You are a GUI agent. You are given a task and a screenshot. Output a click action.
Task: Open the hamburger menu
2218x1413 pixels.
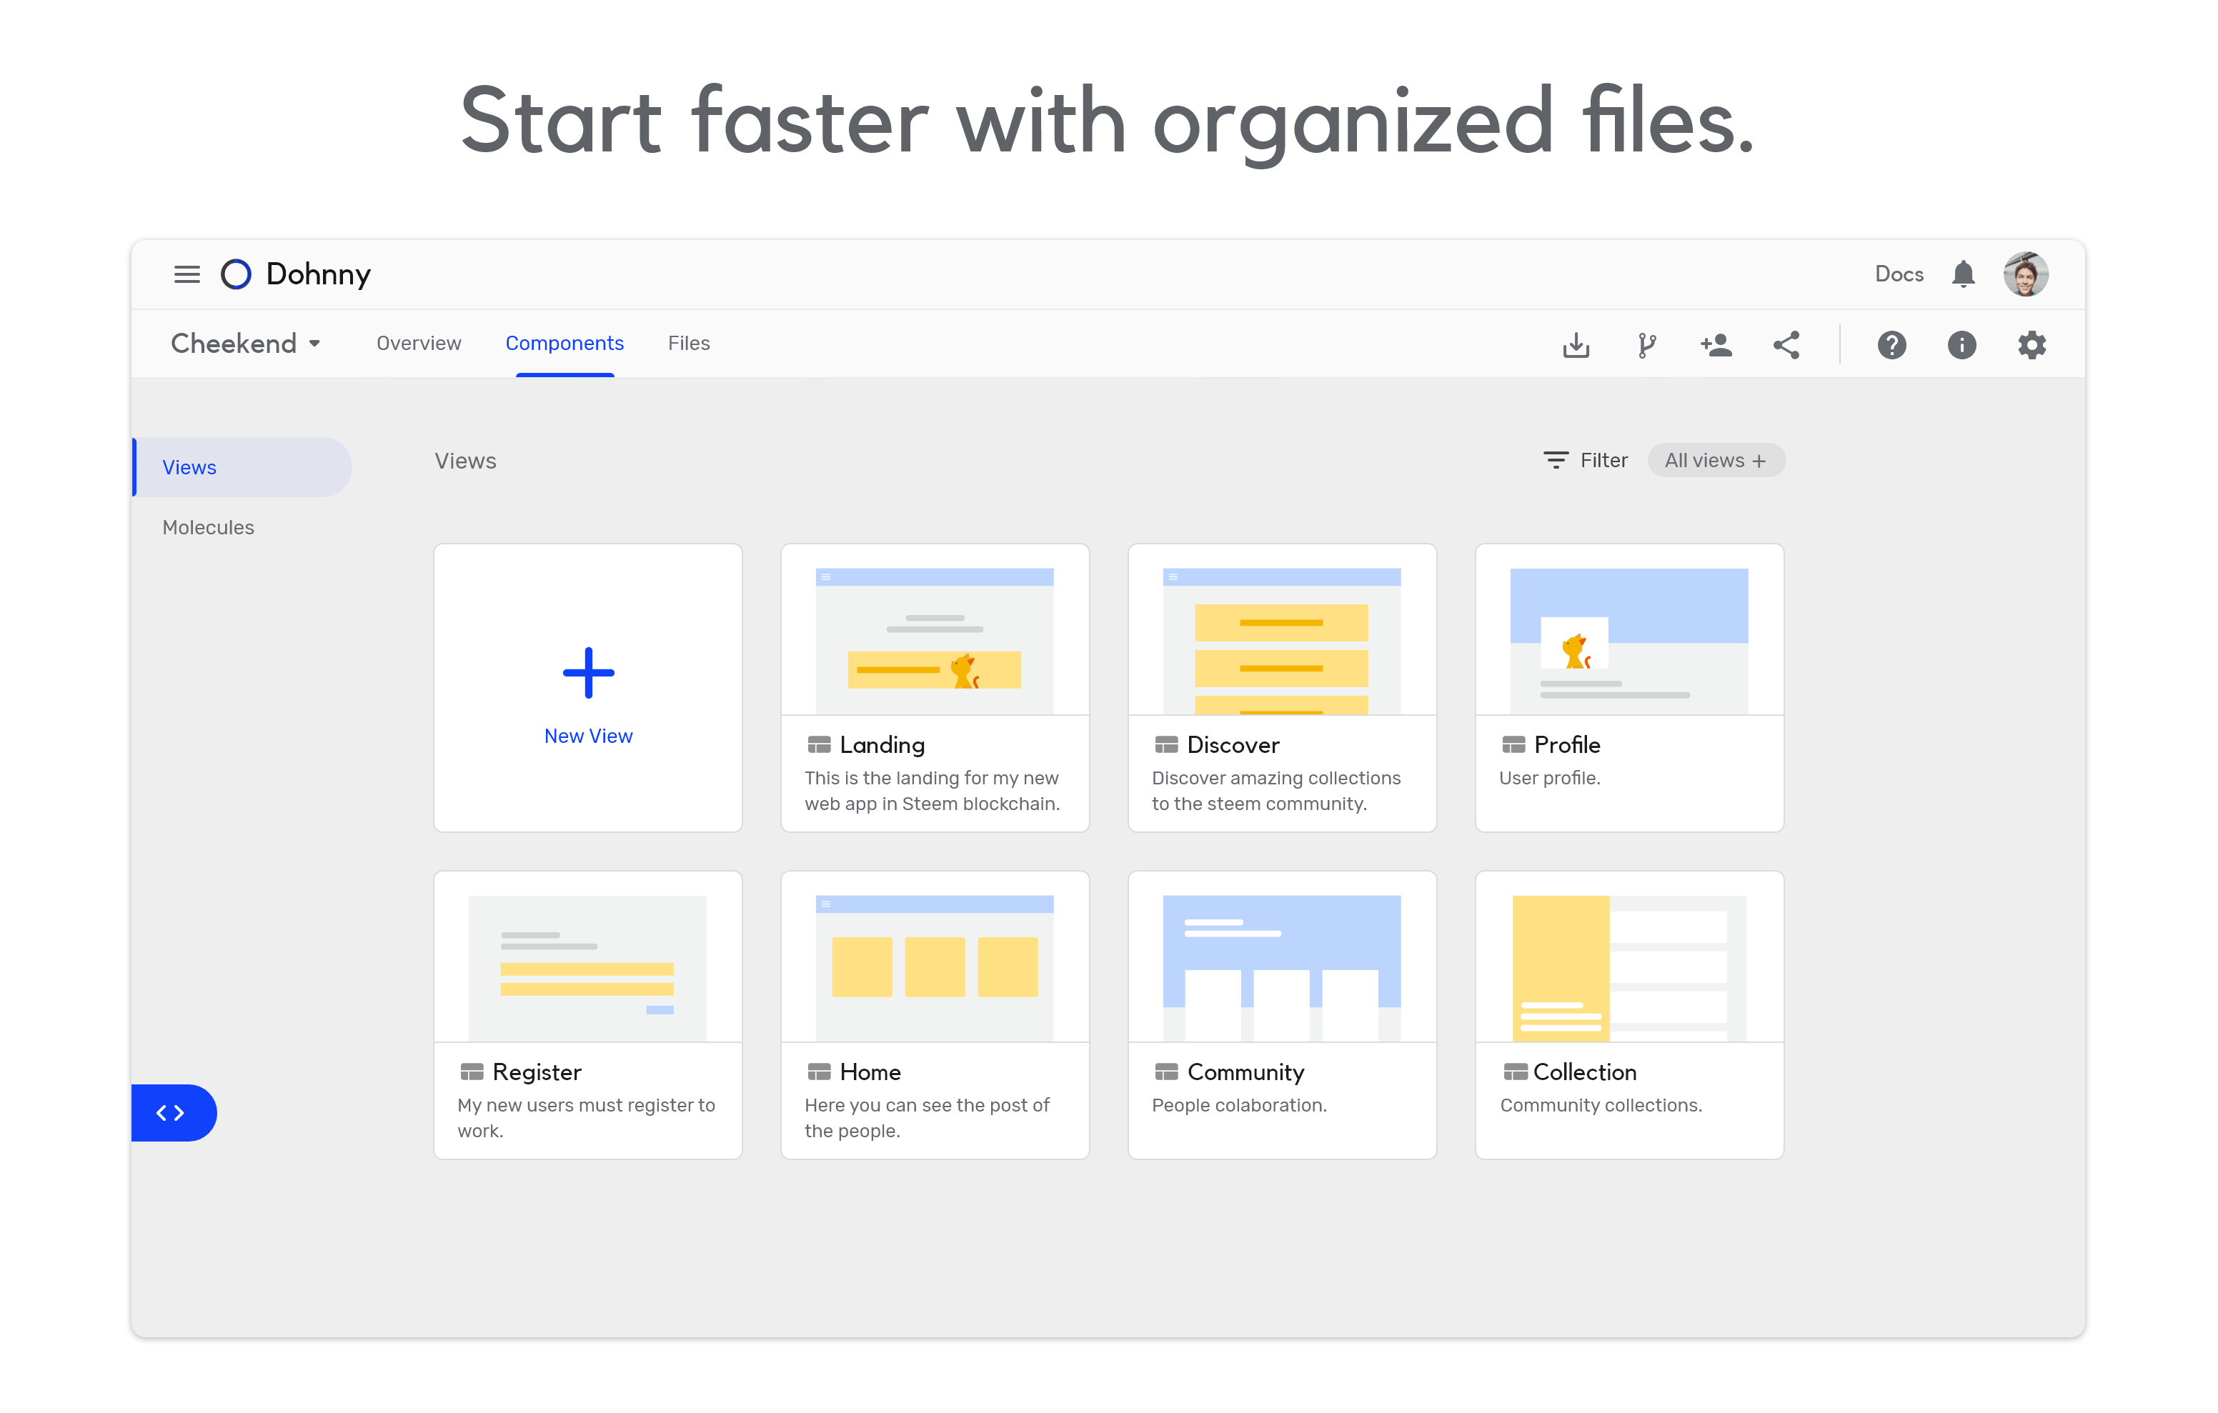[x=187, y=274]
